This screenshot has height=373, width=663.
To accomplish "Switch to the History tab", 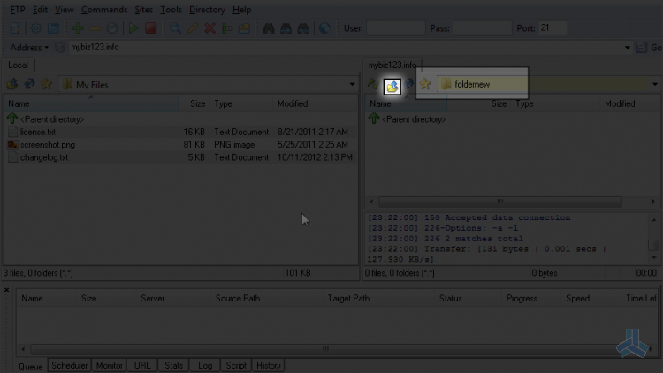I will (x=269, y=365).
